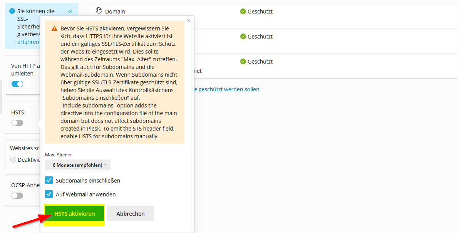Viewport: 459px width, 233px height.
Task: Close the HSTS popup dialog
Action: [x=188, y=21]
